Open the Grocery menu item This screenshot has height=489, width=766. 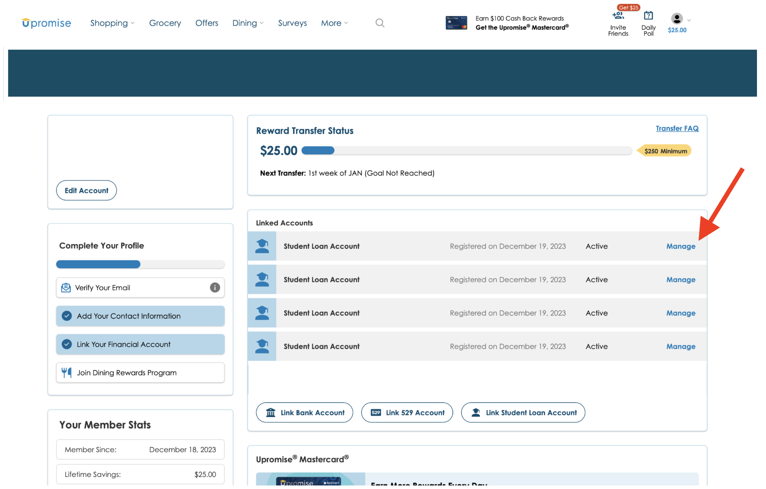pos(165,23)
